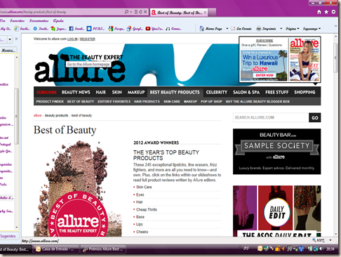Open the YouTube favorites bar shortcut
The image size is (341, 257).
point(154,29)
